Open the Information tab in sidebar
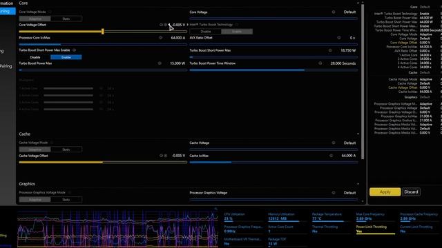 (7, 3)
